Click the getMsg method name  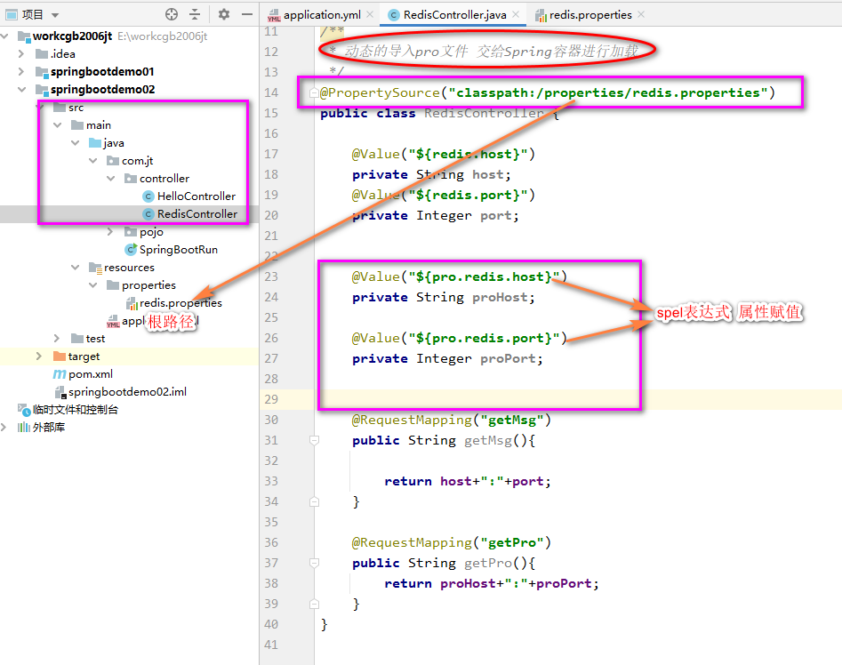(488, 441)
